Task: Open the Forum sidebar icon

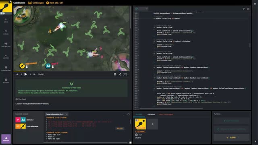Action: point(6,32)
